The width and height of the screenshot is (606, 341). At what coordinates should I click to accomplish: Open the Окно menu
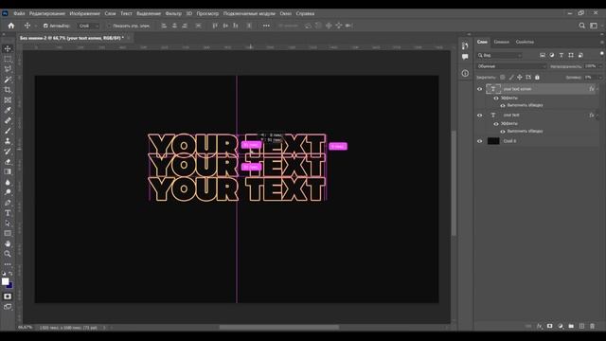pyautogui.click(x=286, y=13)
